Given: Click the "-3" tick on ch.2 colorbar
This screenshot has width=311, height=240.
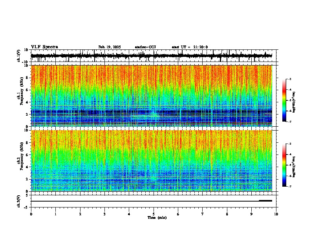Looking at the screenshot, I should (x=290, y=144).
